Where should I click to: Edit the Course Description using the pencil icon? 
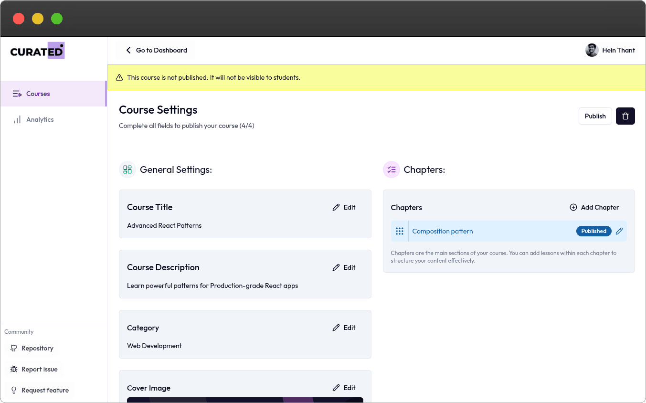pyautogui.click(x=336, y=267)
